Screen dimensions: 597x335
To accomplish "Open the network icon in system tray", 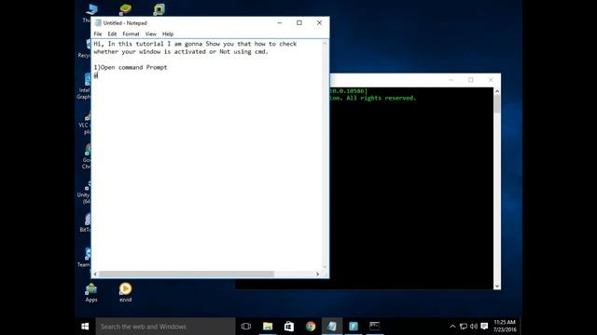I will pyautogui.click(x=464, y=327).
